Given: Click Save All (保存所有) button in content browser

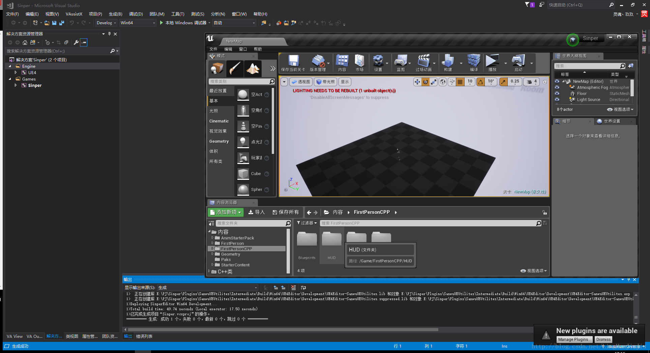Looking at the screenshot, I should click(x=286, y=212).
